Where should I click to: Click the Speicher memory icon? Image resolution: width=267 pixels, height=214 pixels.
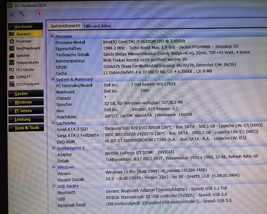tap(12, 56)
